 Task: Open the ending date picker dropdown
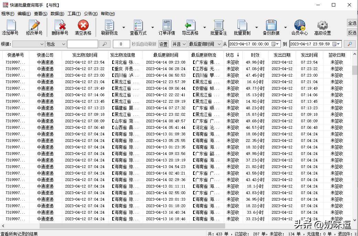pos(338,44)
